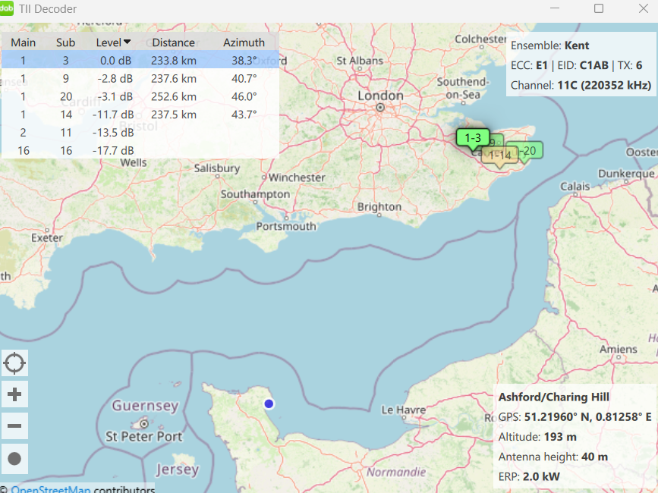Click the Guernsey label on the map

point(145,406)
